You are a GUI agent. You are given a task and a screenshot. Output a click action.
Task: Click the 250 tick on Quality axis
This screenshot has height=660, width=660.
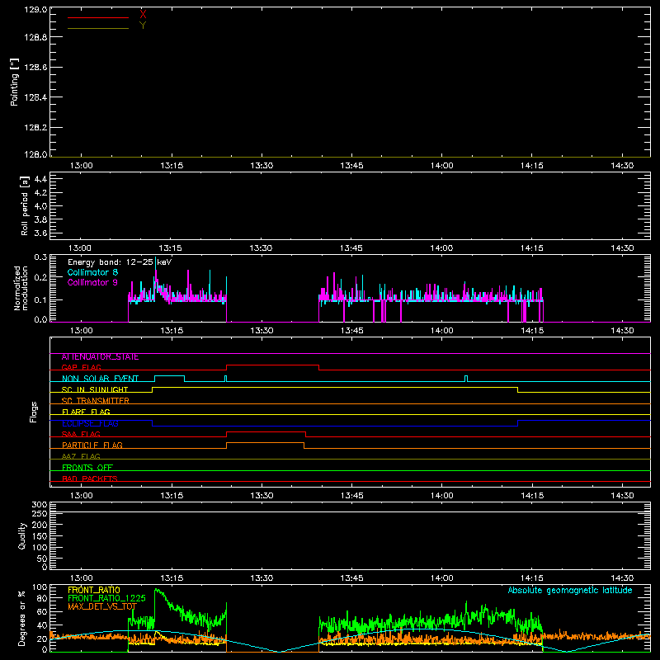point(40,514)
